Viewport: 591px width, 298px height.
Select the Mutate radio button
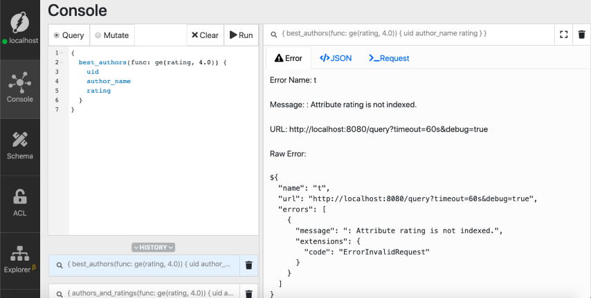pyautogui.click(x=98, y=35)
